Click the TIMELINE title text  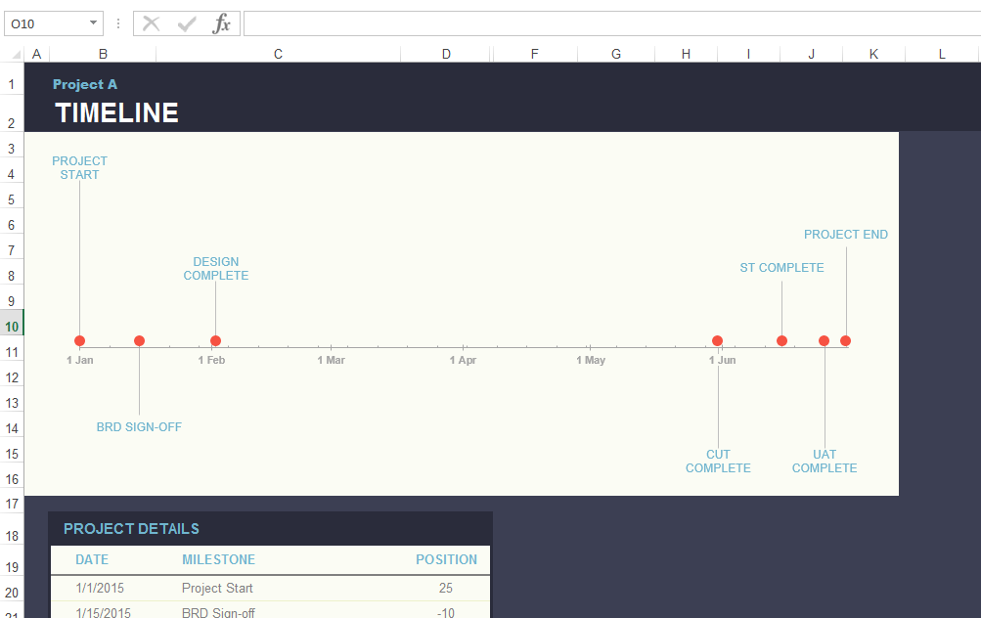click(116, 112)
